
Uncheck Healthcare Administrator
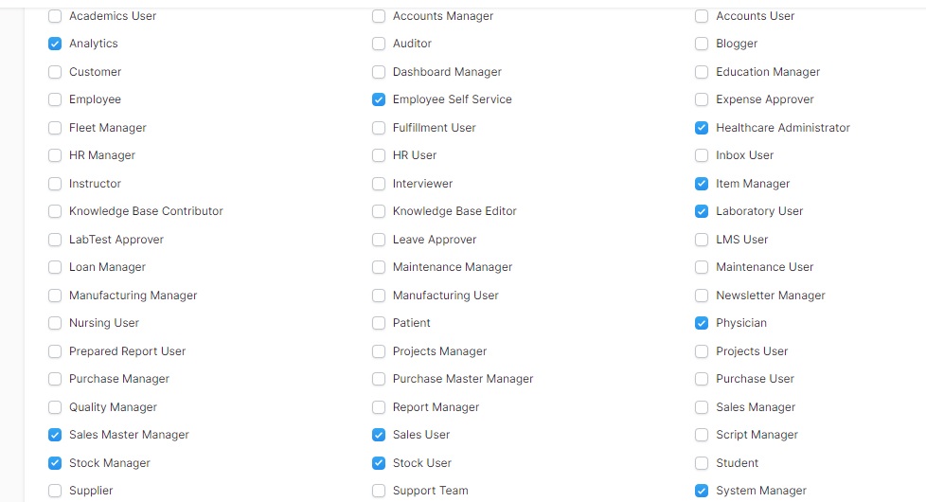point(702,128)
